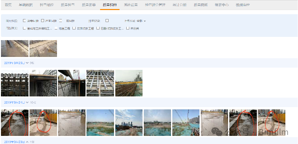Viewport: 298px width, 144px height.
Task: Tick the 排查记录 checkbox
Action: tap(107, 20)
